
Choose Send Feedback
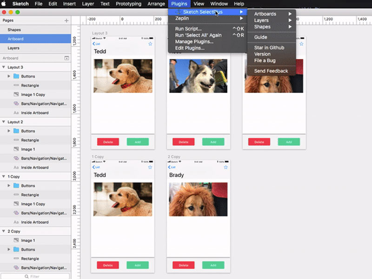[x=272, y=71]
